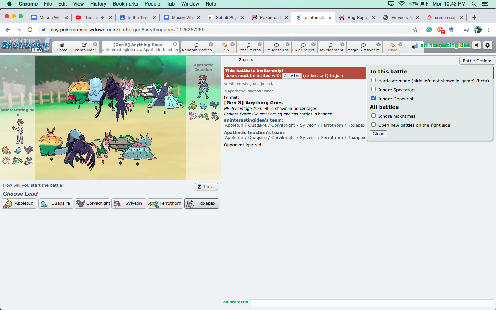This screenshot has height=310, width=496.
Task: Click the Grammarly extension icon
Action: tap(429, 30)
